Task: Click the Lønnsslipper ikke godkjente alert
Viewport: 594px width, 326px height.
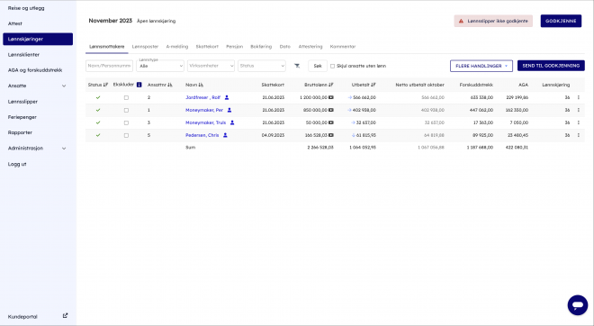Action: [x=493, y=22]
